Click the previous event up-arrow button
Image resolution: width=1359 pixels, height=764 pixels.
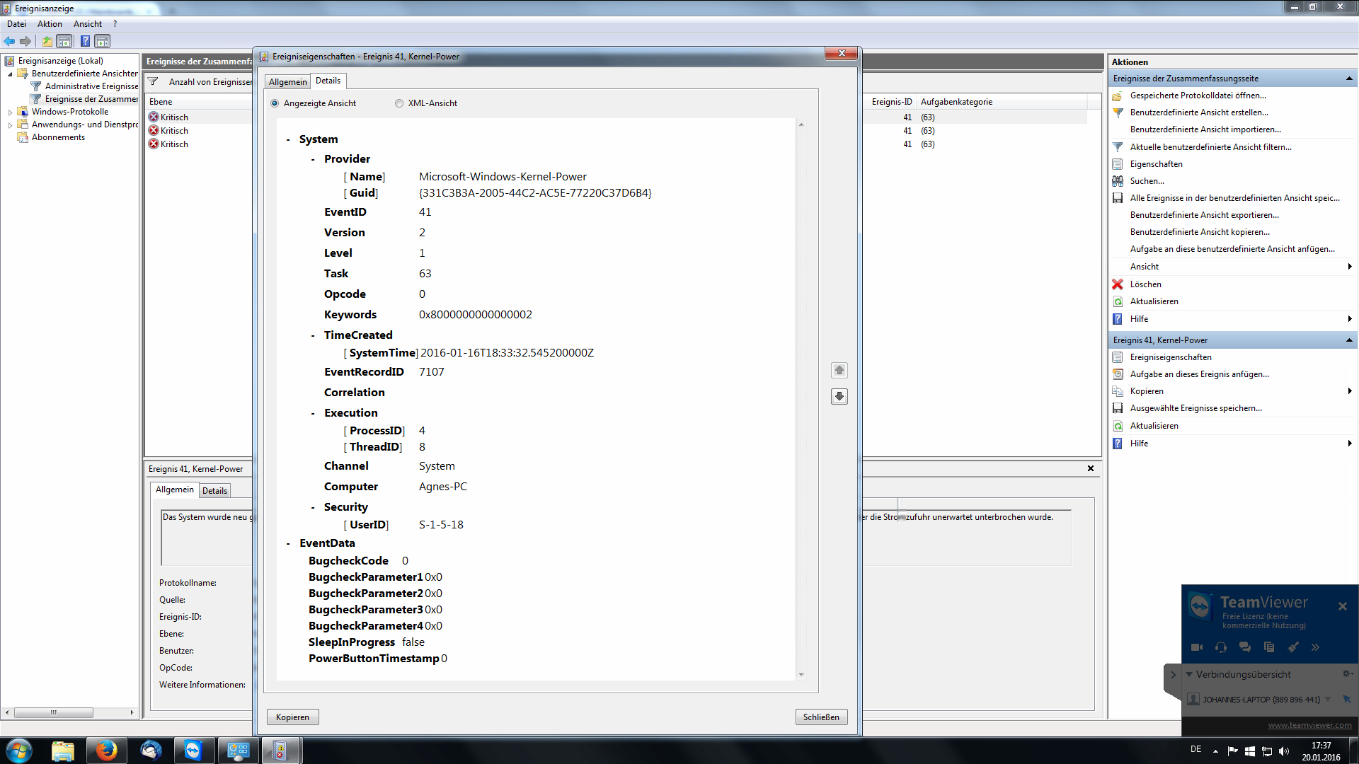pyautogui.click(x=839, y=370)
